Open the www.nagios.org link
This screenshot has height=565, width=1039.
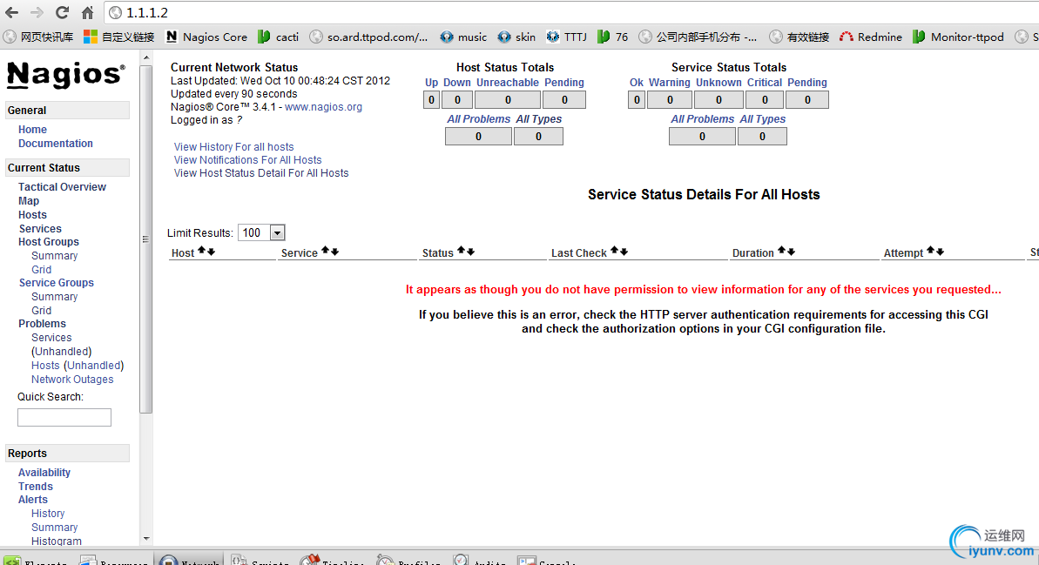tap(323, 107)
